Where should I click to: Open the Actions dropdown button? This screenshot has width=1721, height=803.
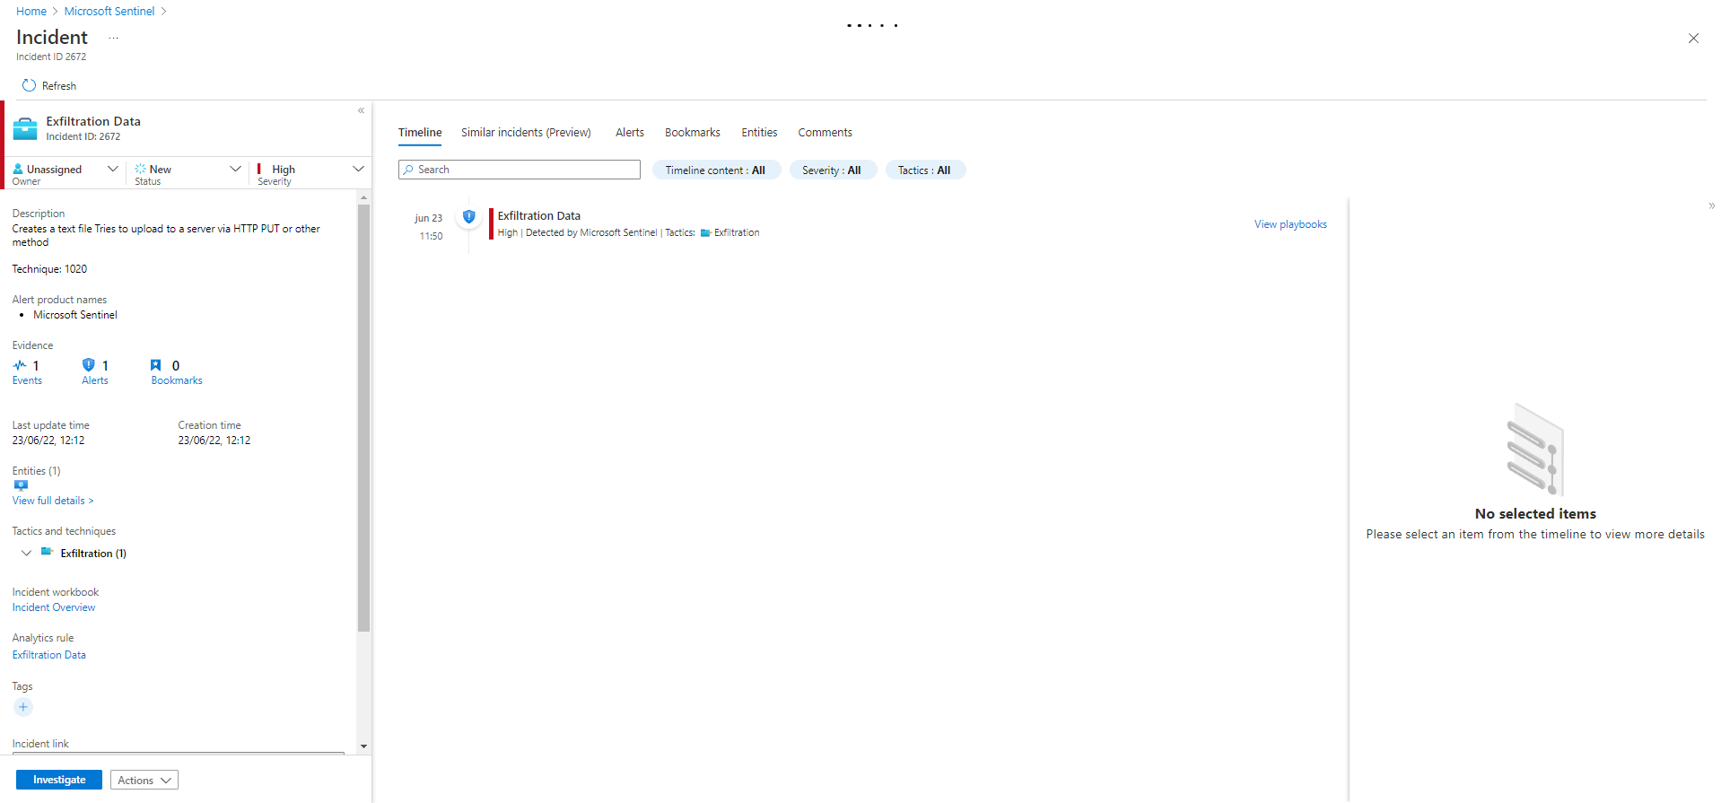pyautogui.click(x=144, y=781)
